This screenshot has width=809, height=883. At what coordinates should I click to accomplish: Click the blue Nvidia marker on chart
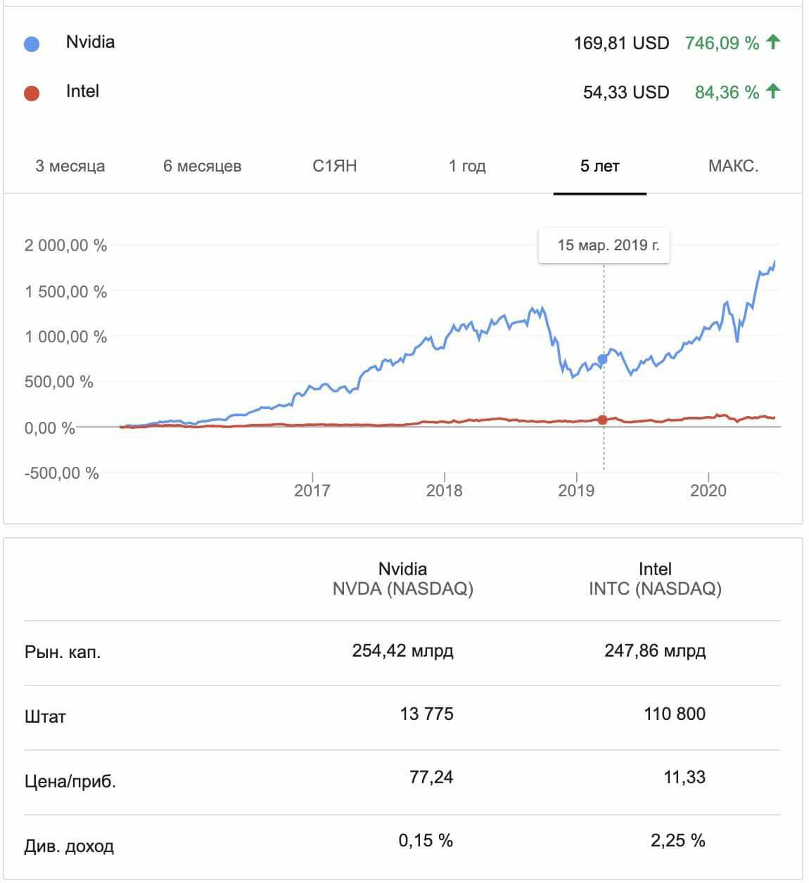[x=602, y=359]
